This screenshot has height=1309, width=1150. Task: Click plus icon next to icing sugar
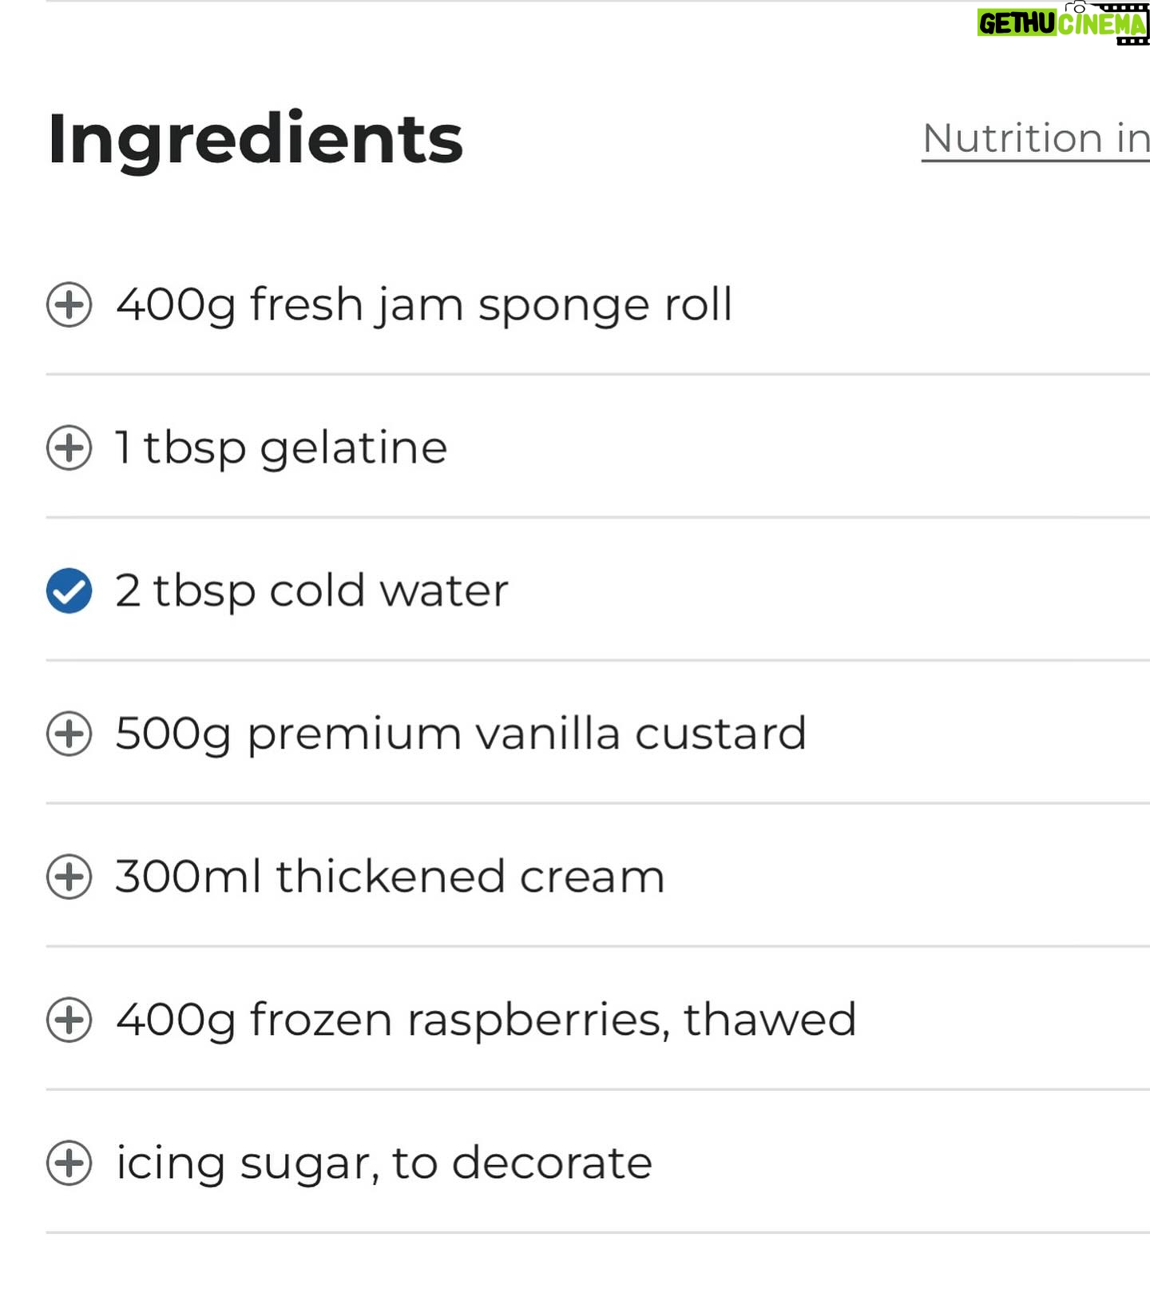click(69, 1163)
